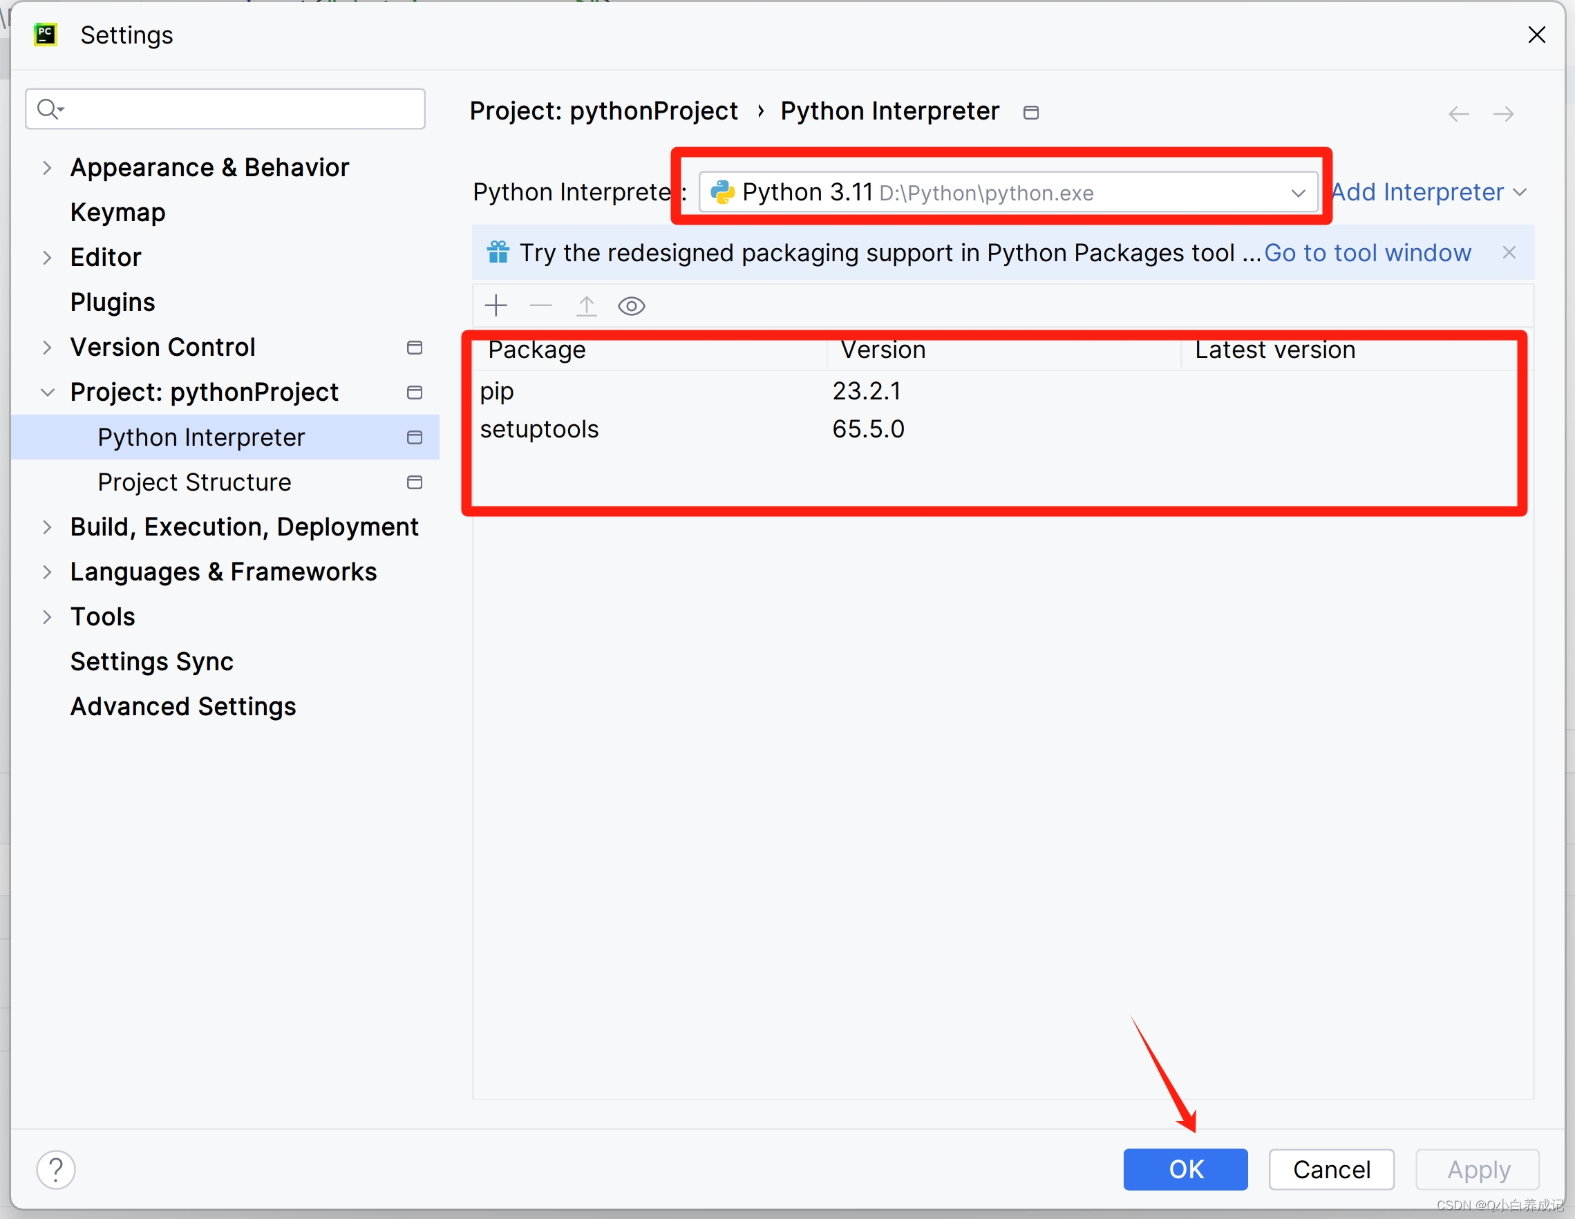
Task: Click the help question mark icon
Action: [55, 1169]
